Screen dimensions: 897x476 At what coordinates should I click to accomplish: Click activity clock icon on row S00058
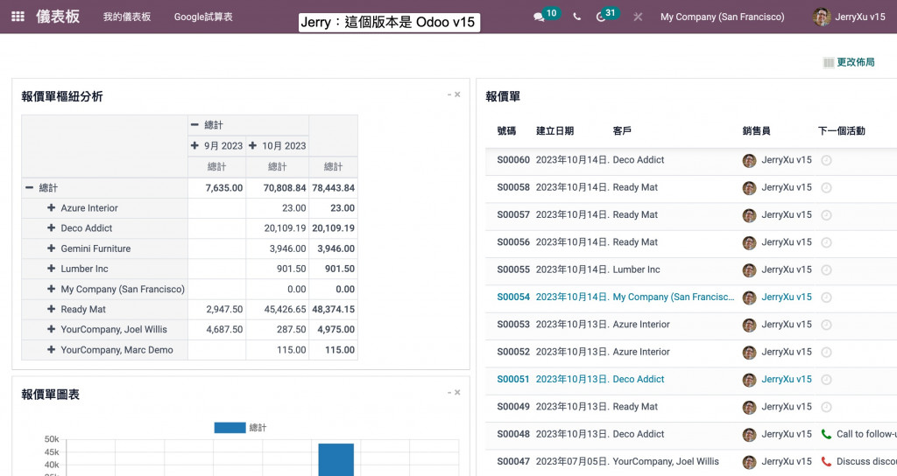(826, 187)
